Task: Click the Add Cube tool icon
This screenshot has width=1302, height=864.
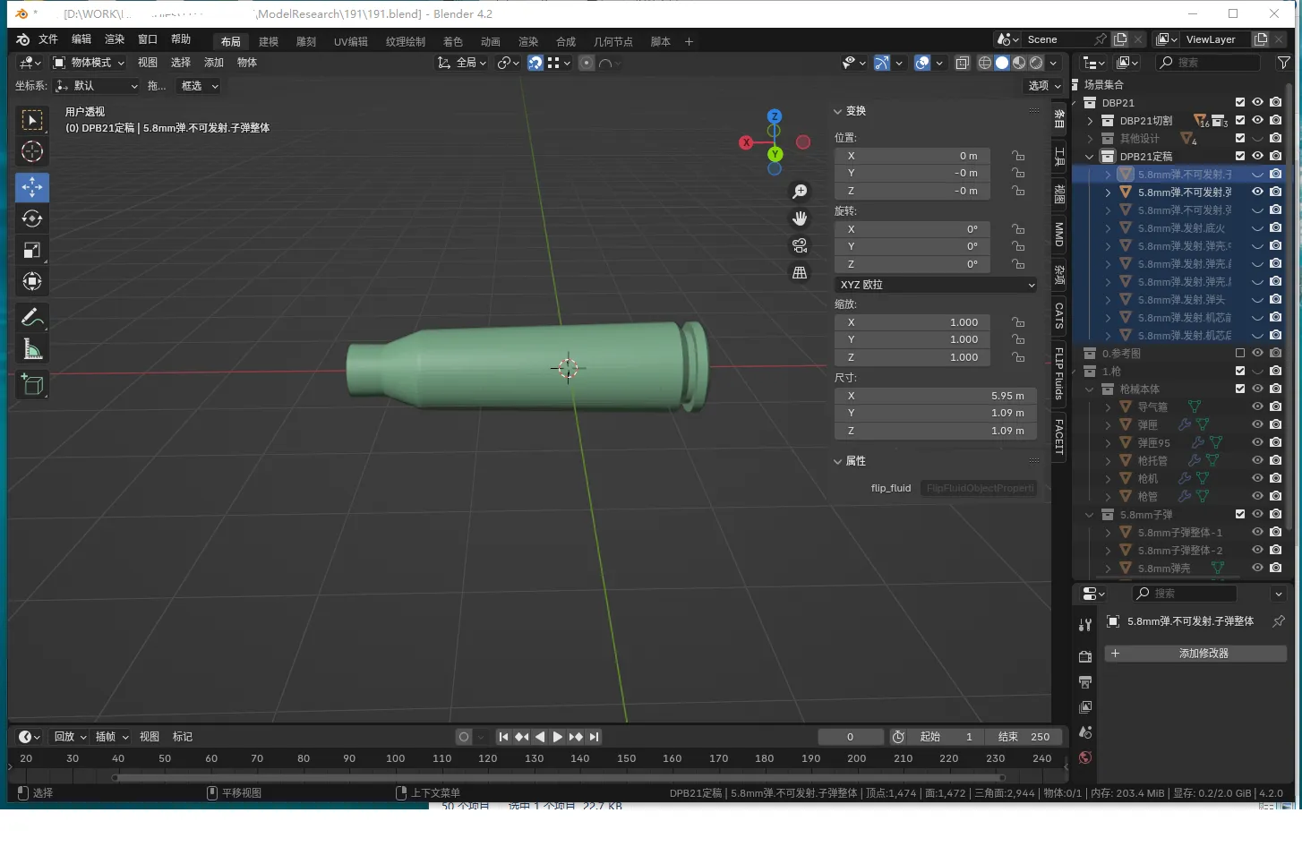Action: pyautogui.click(x=32, y=385)
